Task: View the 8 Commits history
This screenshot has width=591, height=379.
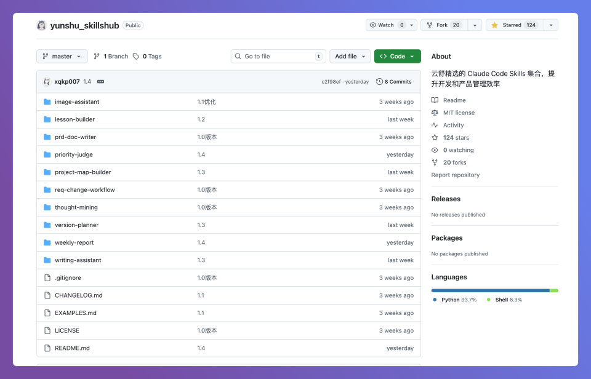Action: [394, 81]
